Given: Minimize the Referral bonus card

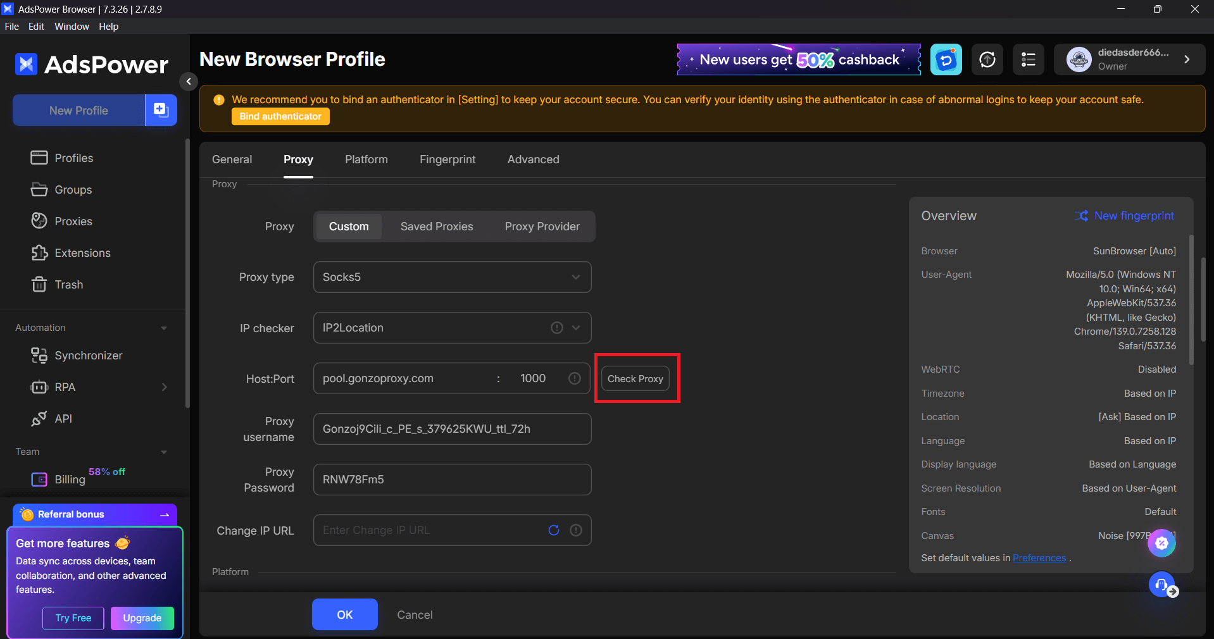Looking at the screenshot, I should tap(165, 514).
